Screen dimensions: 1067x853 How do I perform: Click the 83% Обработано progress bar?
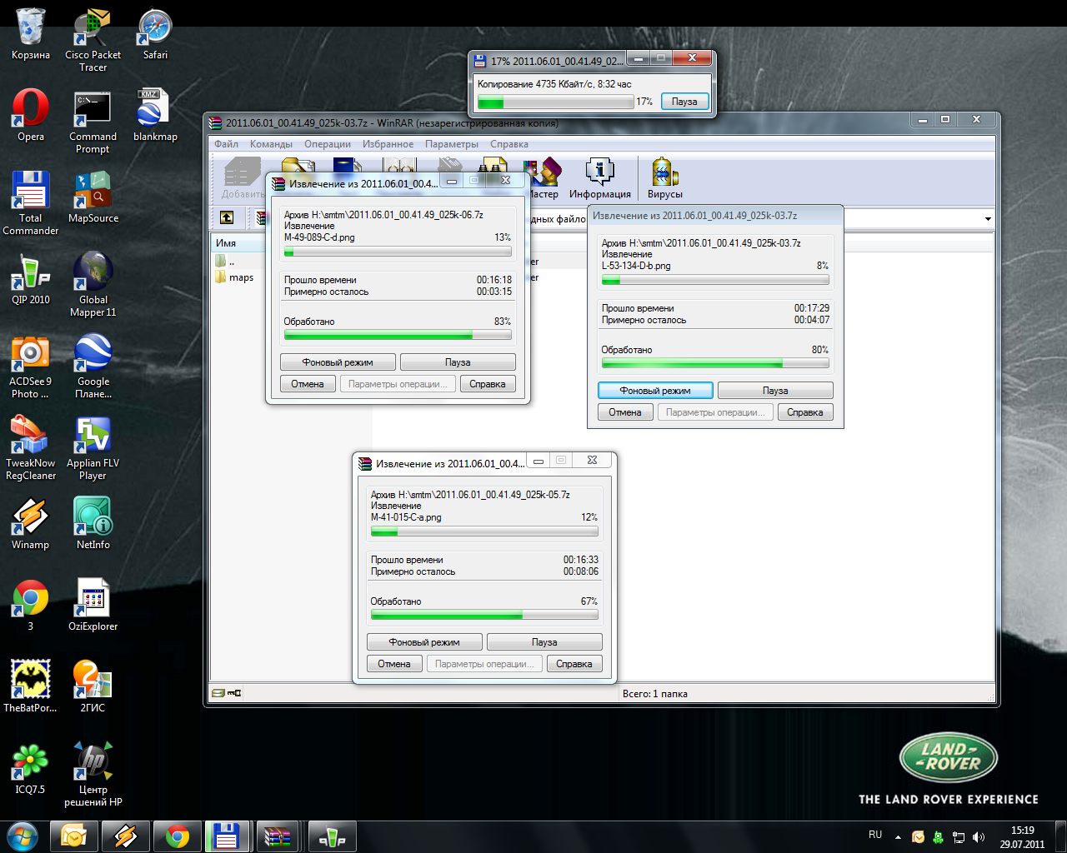tap(398, 335)
